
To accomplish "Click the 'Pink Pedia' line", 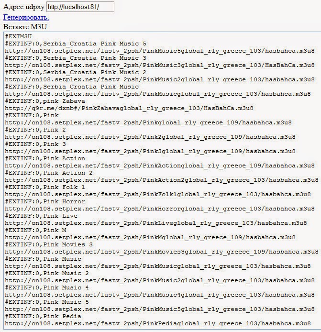I will tap(43, 316).
